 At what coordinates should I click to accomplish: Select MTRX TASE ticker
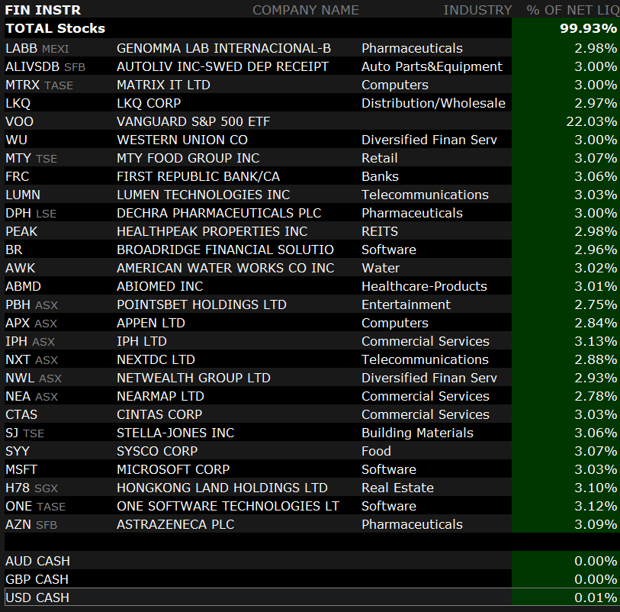[x=39, y=85]
